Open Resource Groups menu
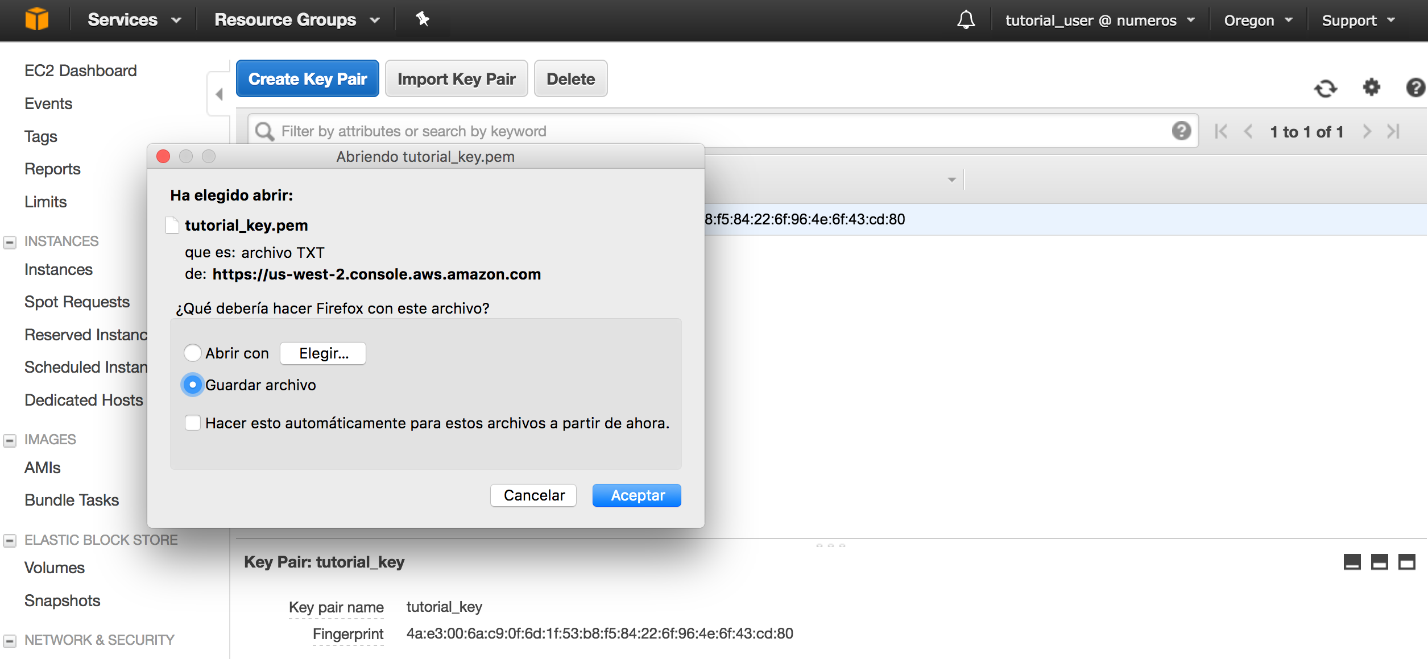Image resolution: width=1428 pixels, height=659 pixels. tap(296, 20)
